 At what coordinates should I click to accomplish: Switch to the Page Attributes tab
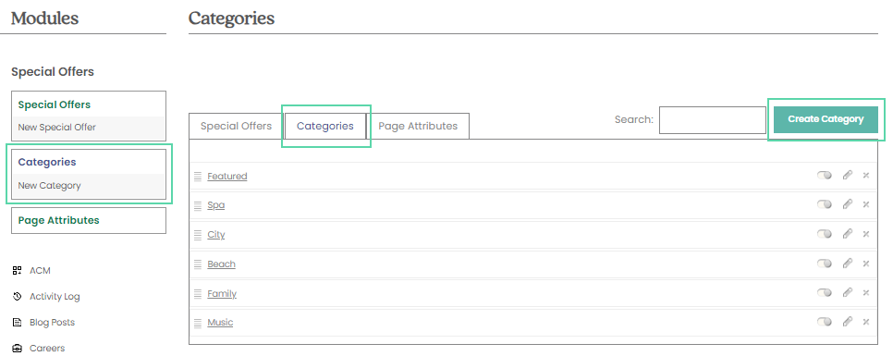[418, 126]
